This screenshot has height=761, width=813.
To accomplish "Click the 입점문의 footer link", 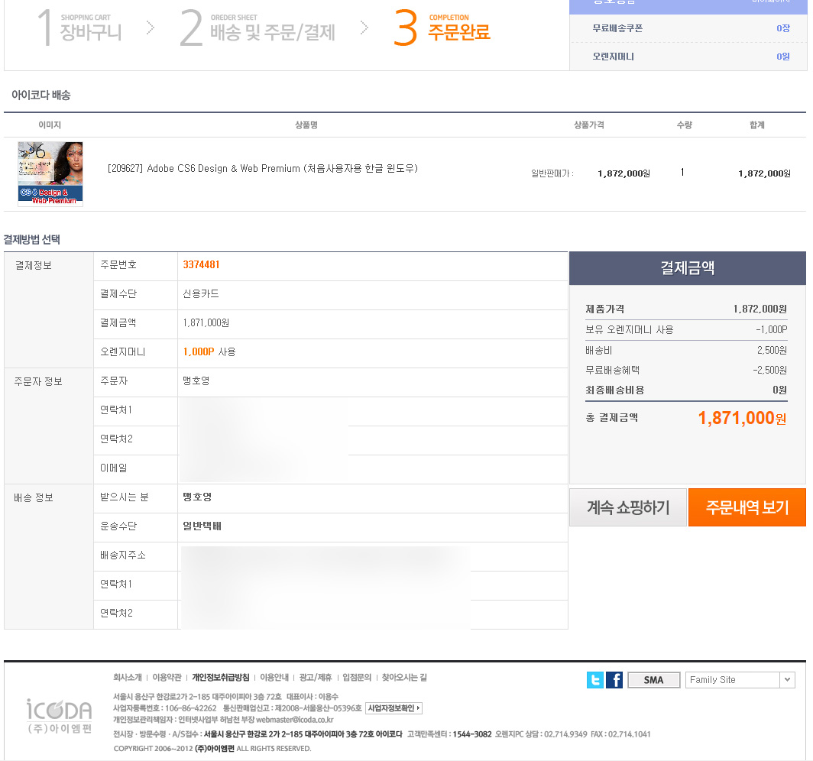I will pyautogui.click(x=357, y=678).
